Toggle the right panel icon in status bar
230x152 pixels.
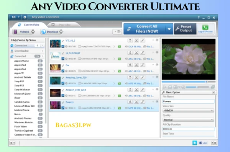pyautogui.click(x=214, y=143)
